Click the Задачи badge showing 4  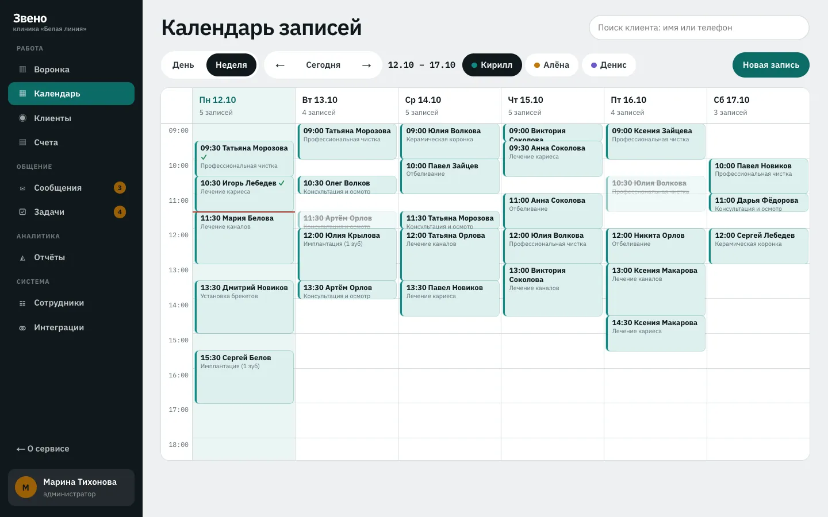coord(120,212)
